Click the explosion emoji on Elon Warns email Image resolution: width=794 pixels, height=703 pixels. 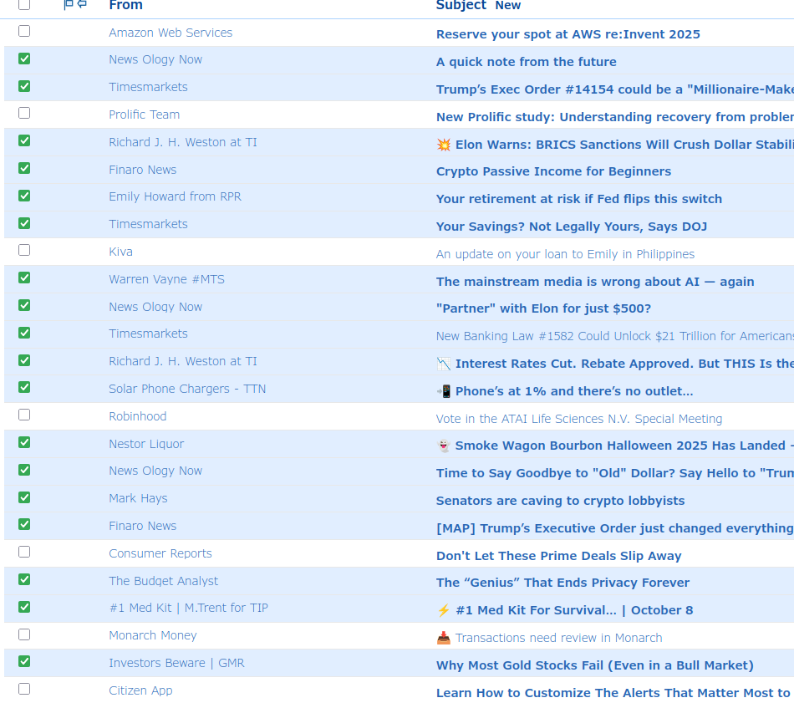point(444,145)
